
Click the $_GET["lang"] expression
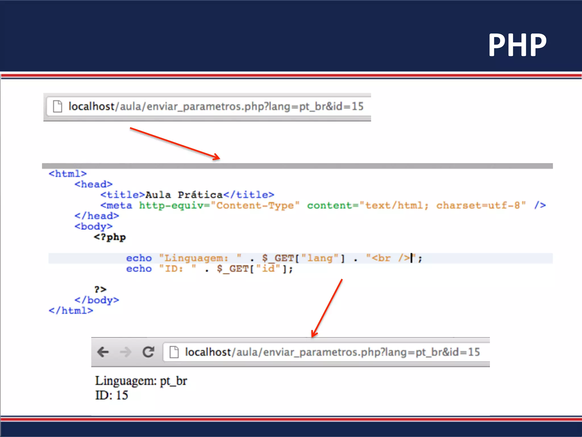304,258
